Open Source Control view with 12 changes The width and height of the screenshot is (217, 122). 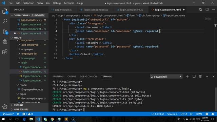(x=5, y=32)
